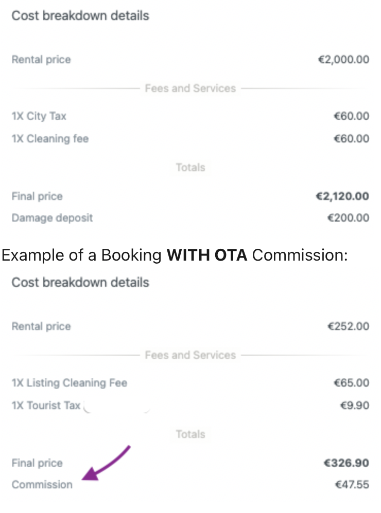Click the 1X Tourist Tax line item
Image resolution: width=381 pixels, height=513 pixels.
point(46,406)
